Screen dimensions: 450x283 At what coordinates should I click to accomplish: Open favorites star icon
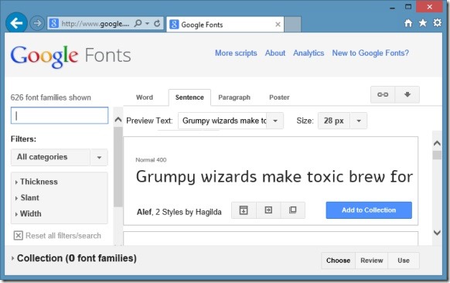pyautogui.click(x=422, y=22)
